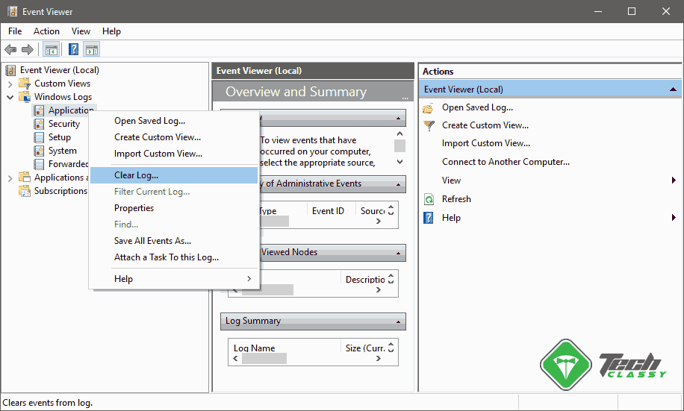Click Connect to Another Computer...
This screenshot has height=411, width=684.
tap(506, 162)
